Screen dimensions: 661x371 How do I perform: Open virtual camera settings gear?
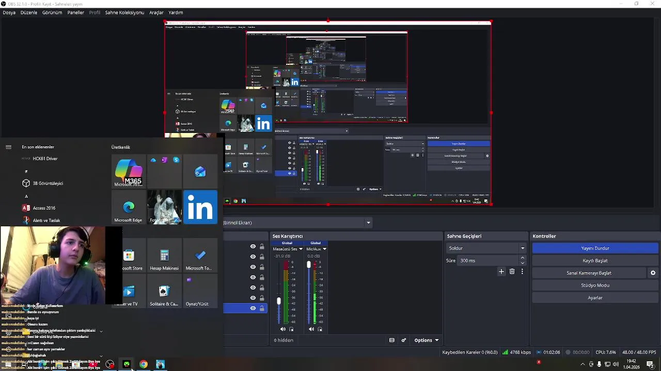(653, 273)
